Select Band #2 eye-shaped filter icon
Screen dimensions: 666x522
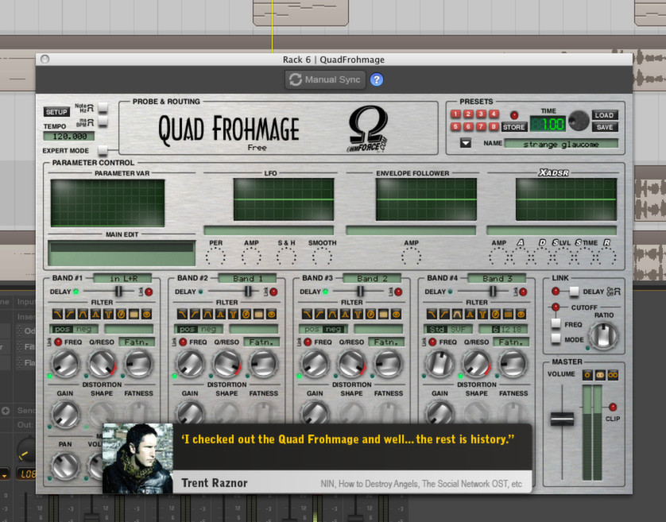point(272,314)
